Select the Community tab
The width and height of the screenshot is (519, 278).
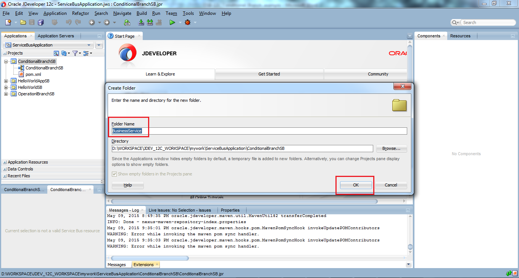(x=378, y=74)
